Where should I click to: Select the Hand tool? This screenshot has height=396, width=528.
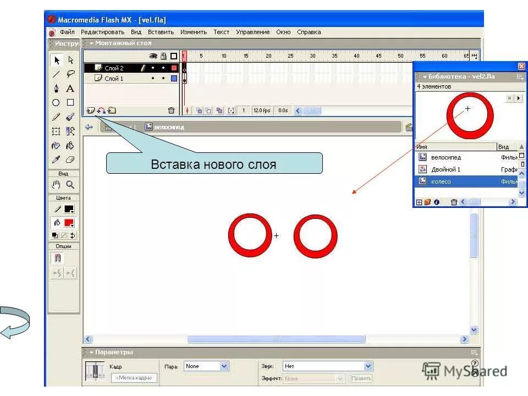56,185
